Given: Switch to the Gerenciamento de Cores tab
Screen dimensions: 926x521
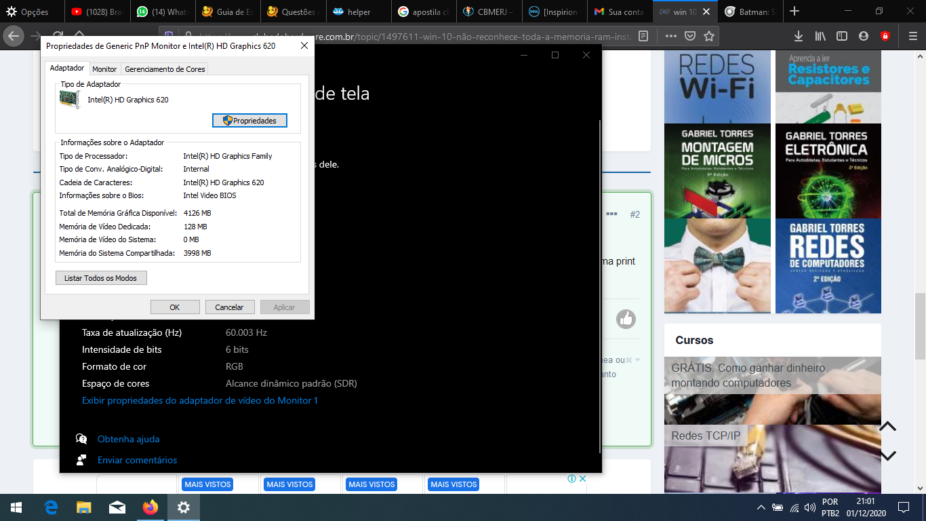Looking at the screenshot, I should pyautogui.click(x=165, y=69).
